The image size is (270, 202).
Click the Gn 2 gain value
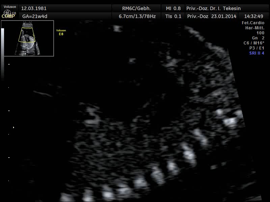point(258,38)
